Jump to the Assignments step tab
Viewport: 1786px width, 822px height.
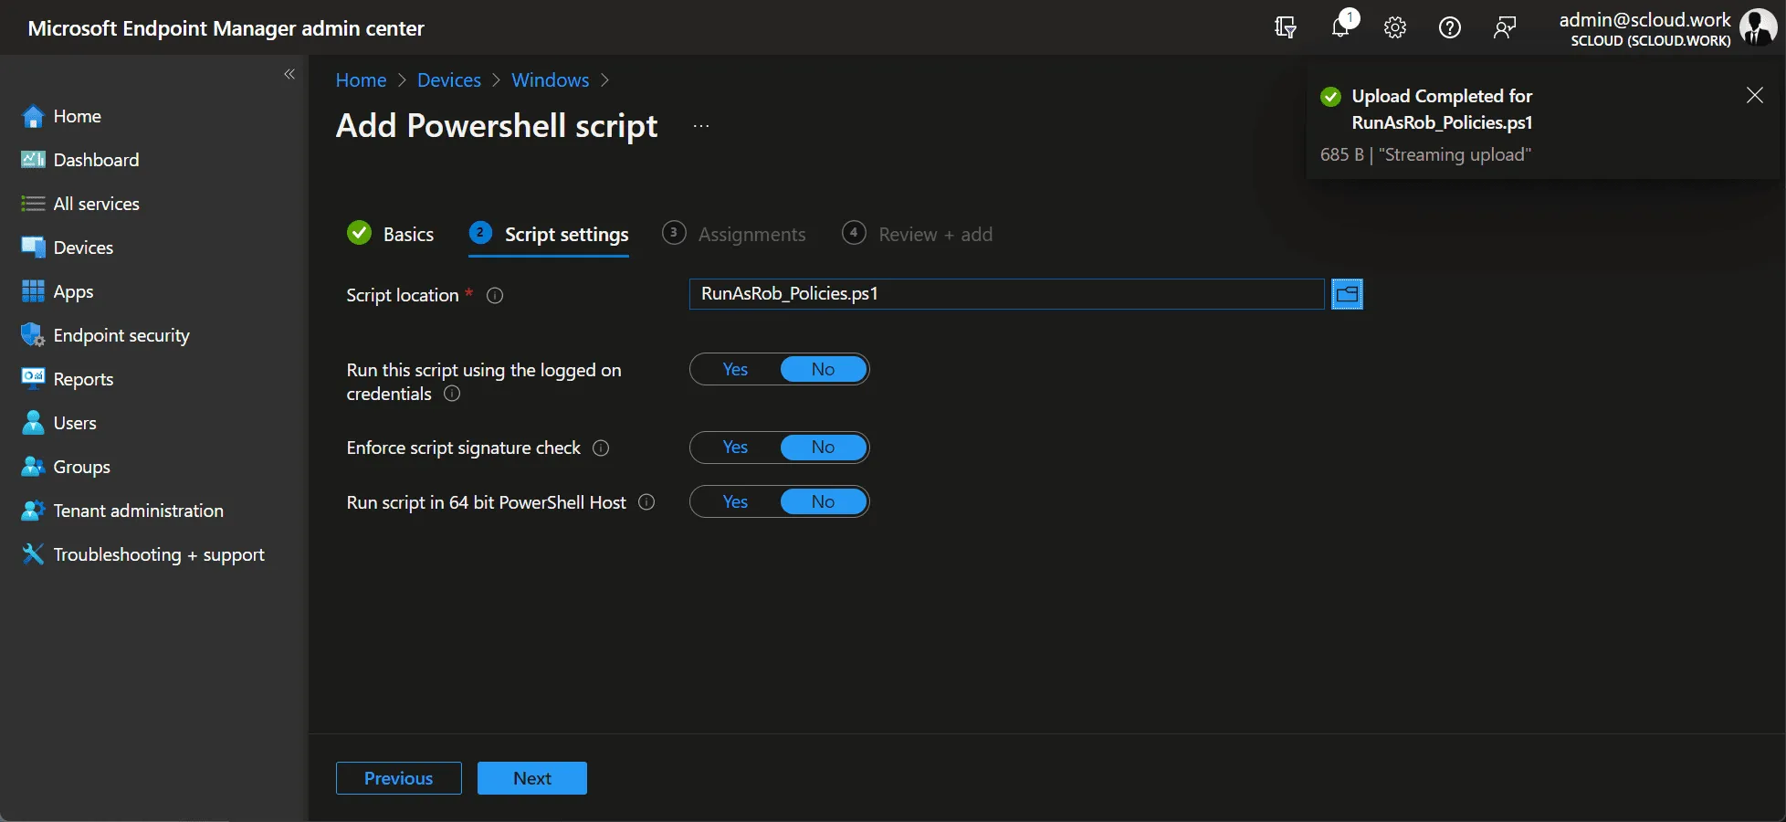point(734,234)
